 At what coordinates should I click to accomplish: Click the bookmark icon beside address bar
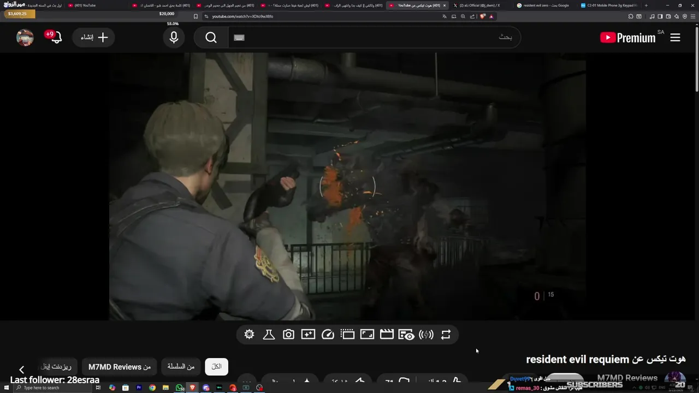[196, 16]
